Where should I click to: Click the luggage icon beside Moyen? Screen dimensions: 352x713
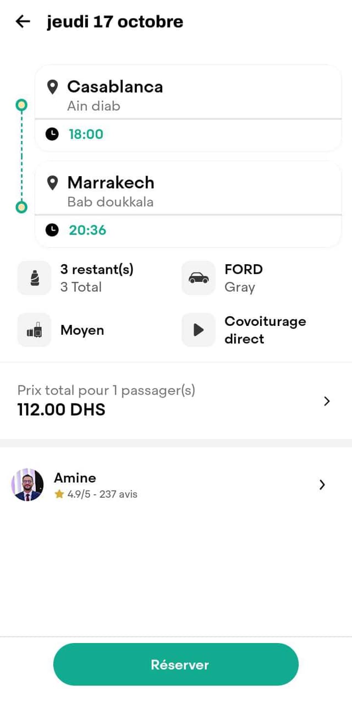34,330
